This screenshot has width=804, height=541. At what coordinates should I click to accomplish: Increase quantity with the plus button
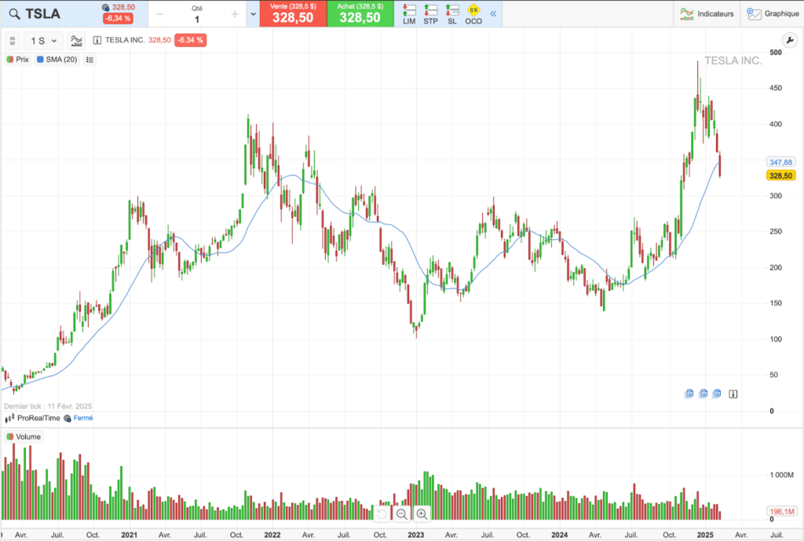(x=235, y=14)
